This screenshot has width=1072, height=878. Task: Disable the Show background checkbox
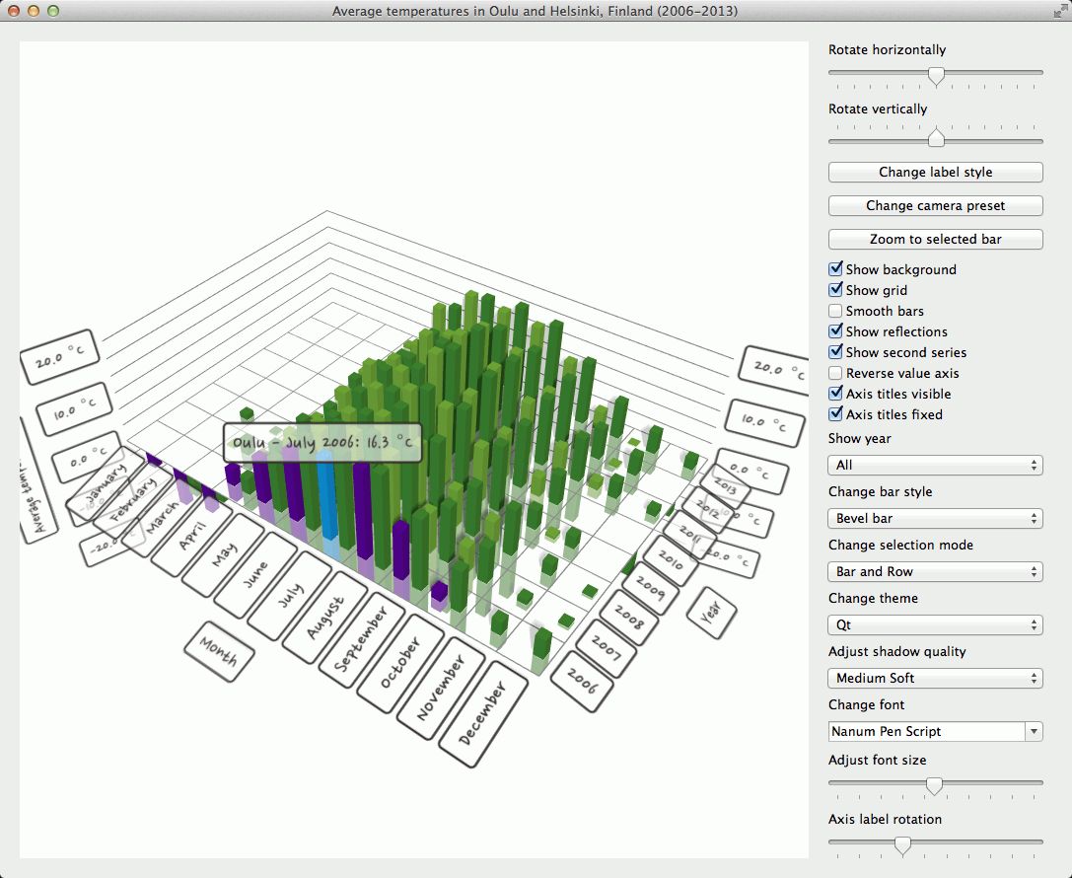(835, 268)
